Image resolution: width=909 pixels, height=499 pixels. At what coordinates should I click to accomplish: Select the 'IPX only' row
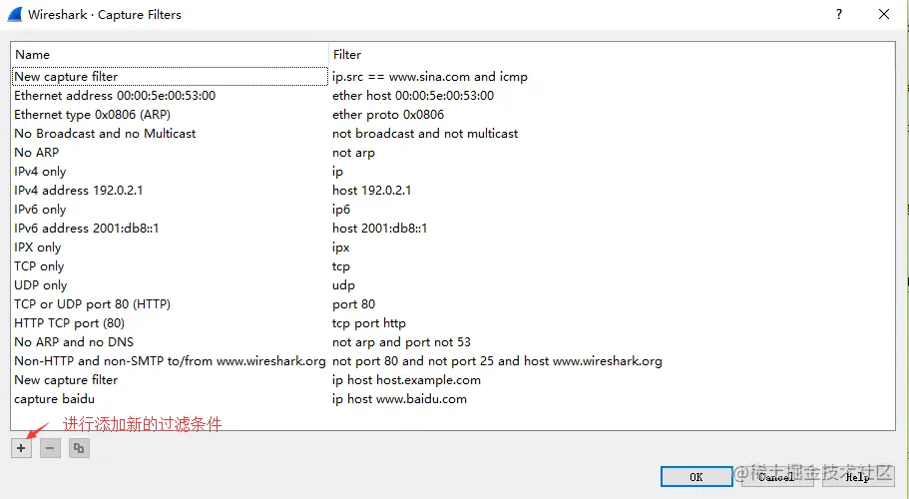[38, 248]
